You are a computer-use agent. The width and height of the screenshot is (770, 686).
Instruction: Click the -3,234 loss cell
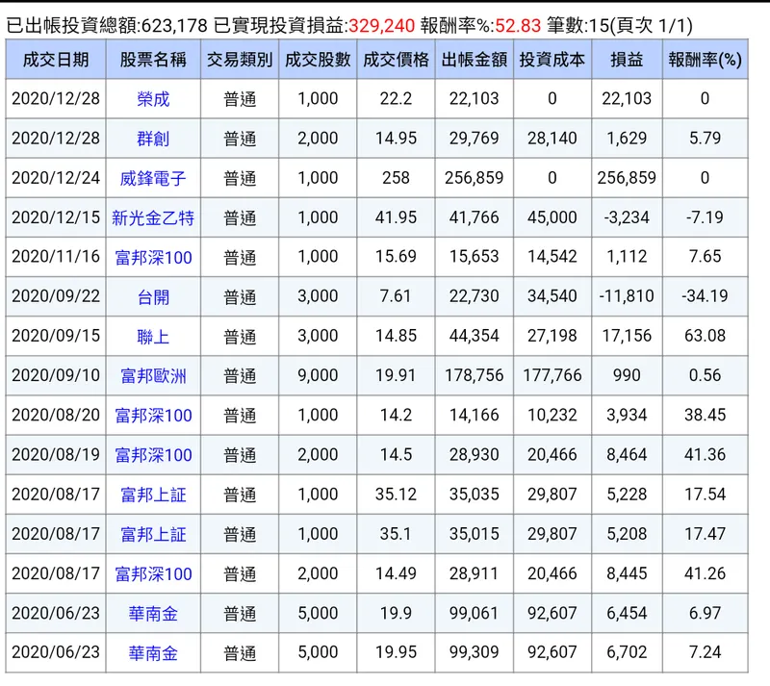click(627, 217)
